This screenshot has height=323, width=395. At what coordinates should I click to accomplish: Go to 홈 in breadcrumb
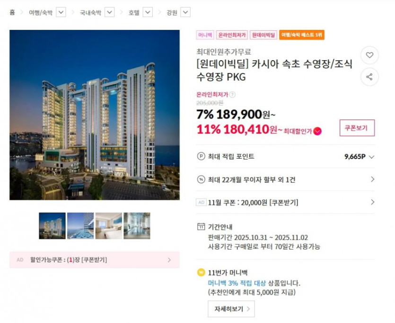point(12,12)
